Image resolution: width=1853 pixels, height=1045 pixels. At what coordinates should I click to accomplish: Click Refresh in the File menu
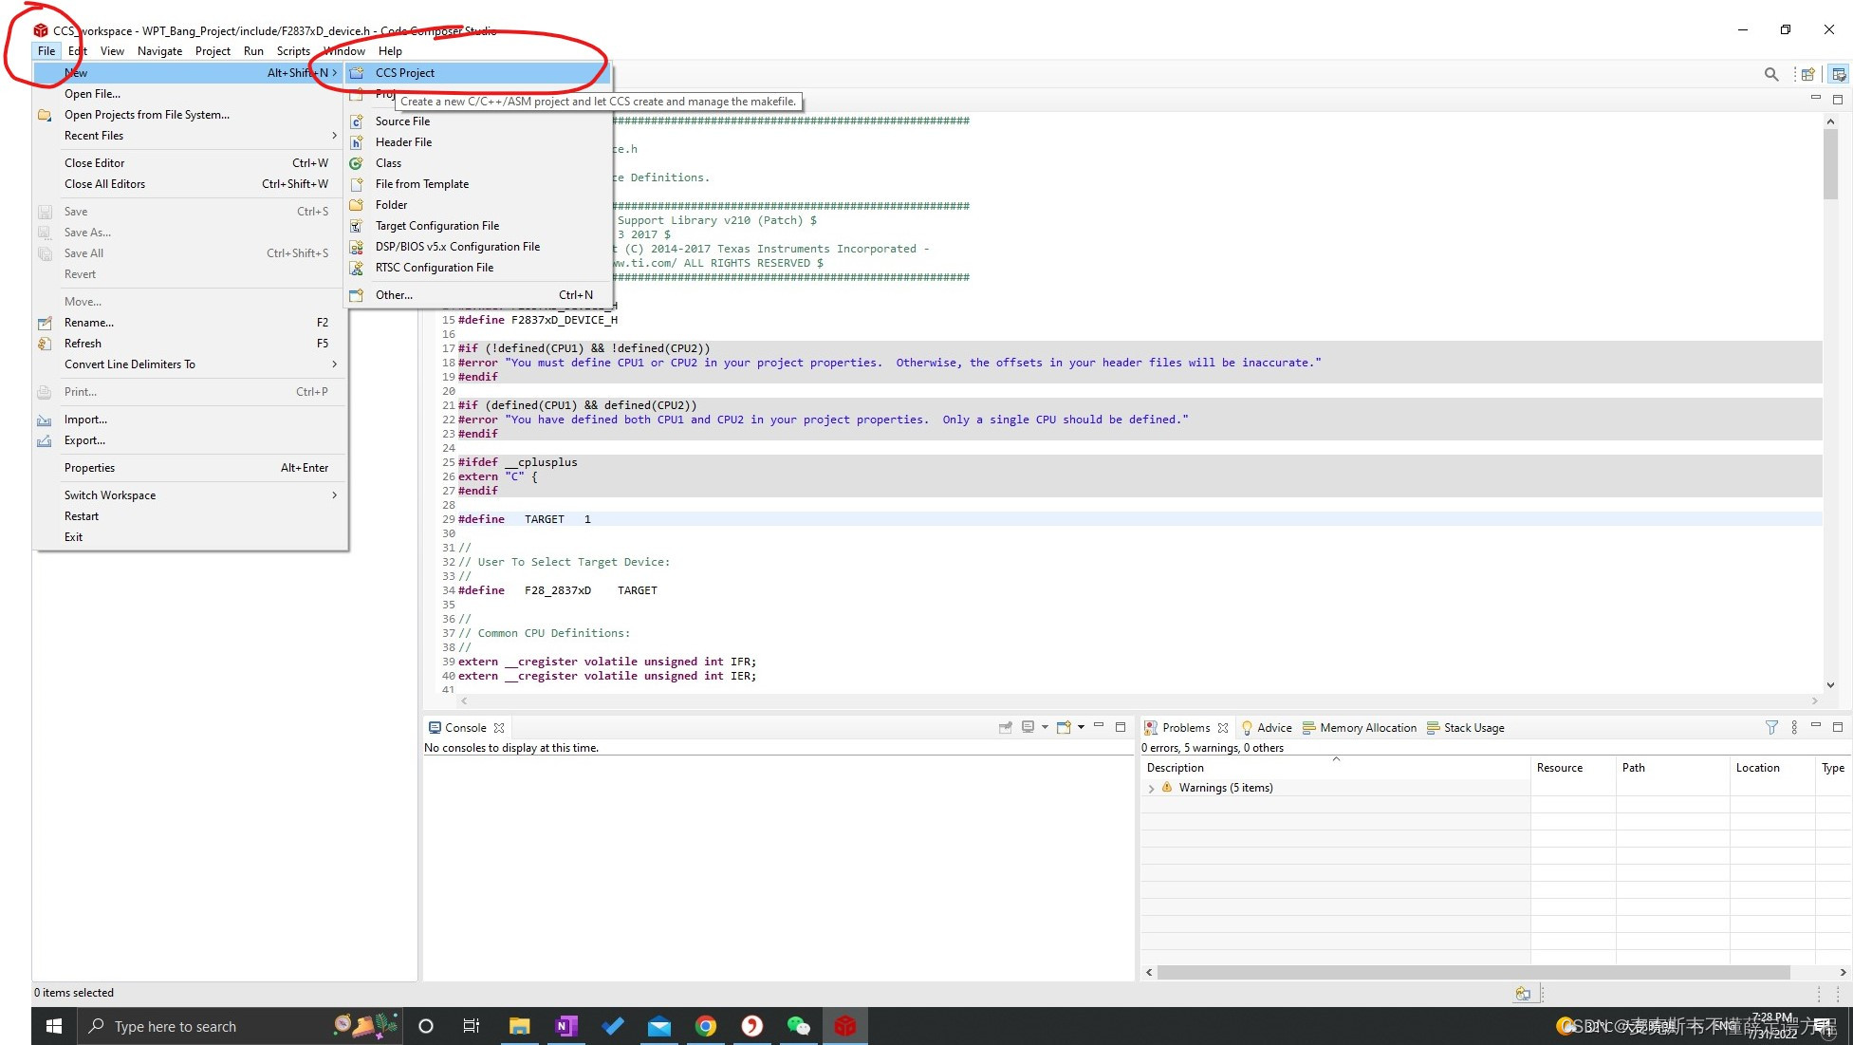click(x=190, y=344)
